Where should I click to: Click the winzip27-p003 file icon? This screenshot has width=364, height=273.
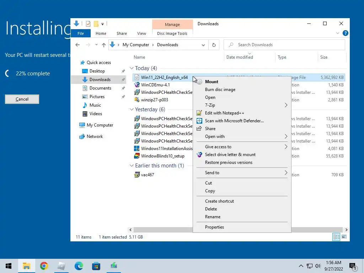click(x=137, y=100)
